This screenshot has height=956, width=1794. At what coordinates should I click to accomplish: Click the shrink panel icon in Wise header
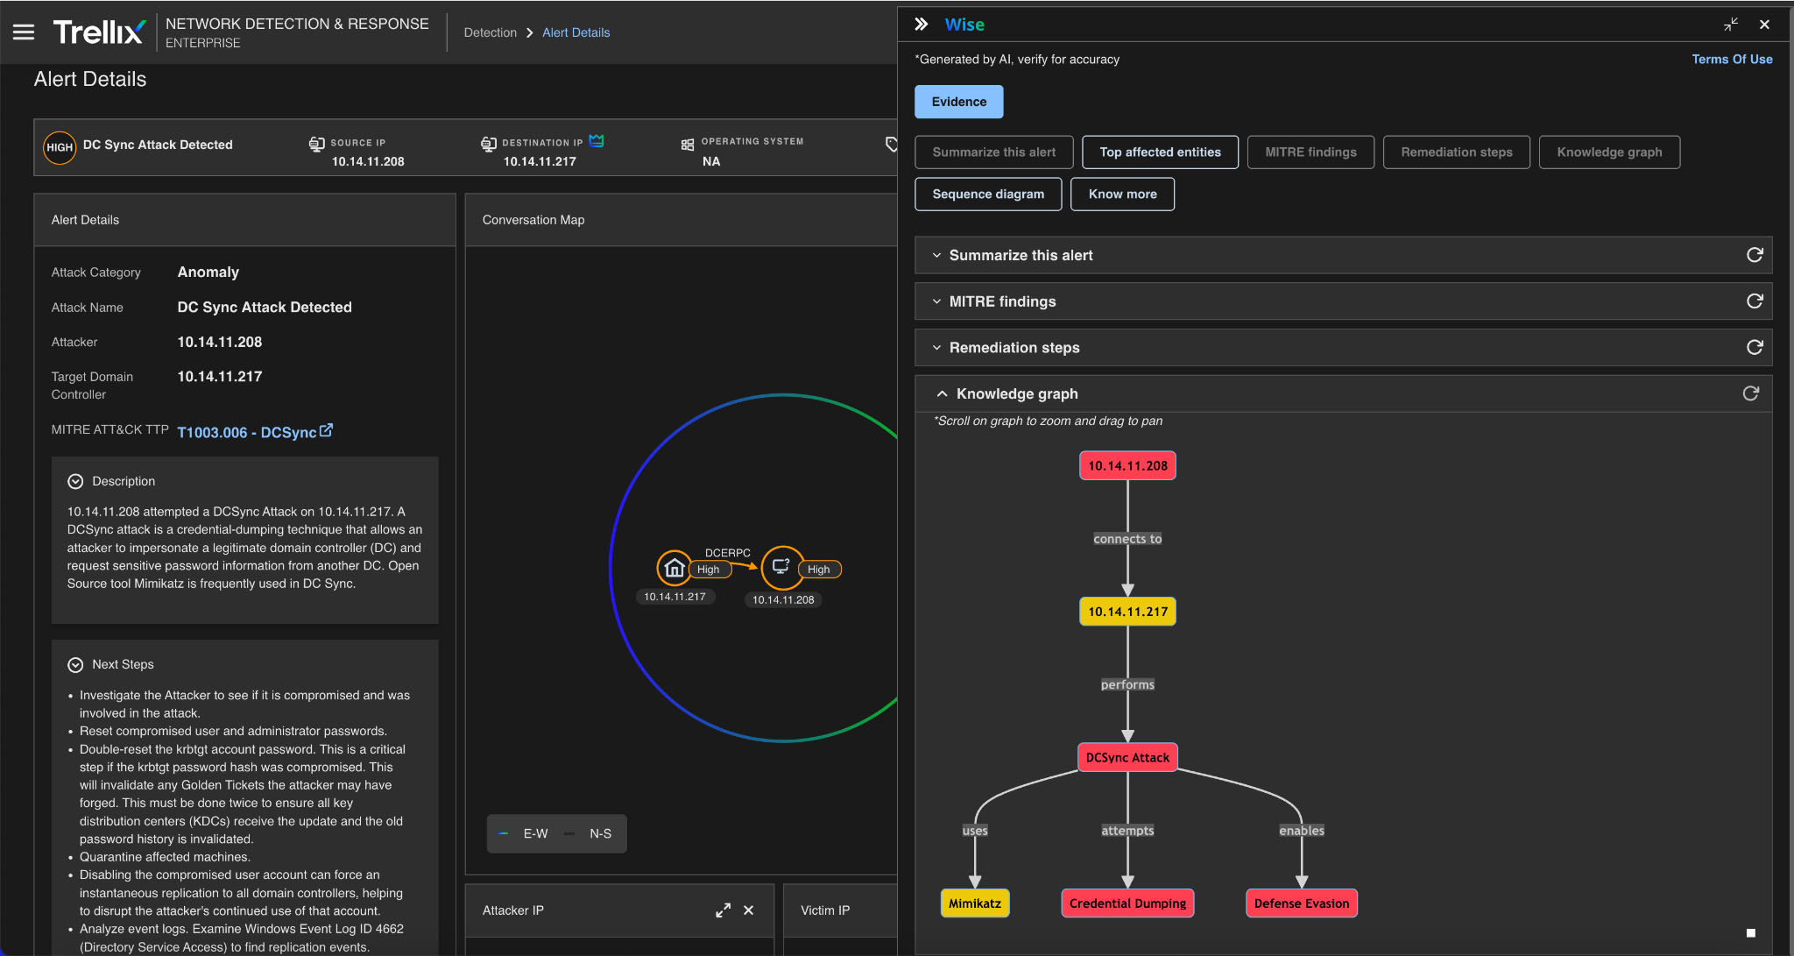click(x=1730, y=25)
